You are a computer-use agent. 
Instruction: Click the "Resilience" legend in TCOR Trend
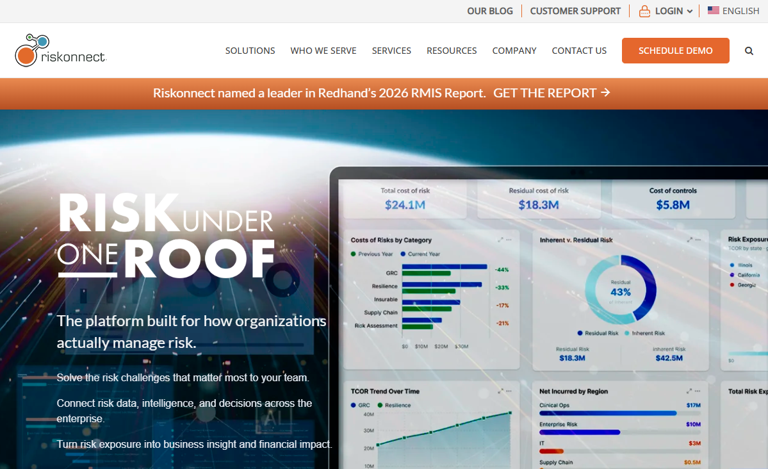395,406
